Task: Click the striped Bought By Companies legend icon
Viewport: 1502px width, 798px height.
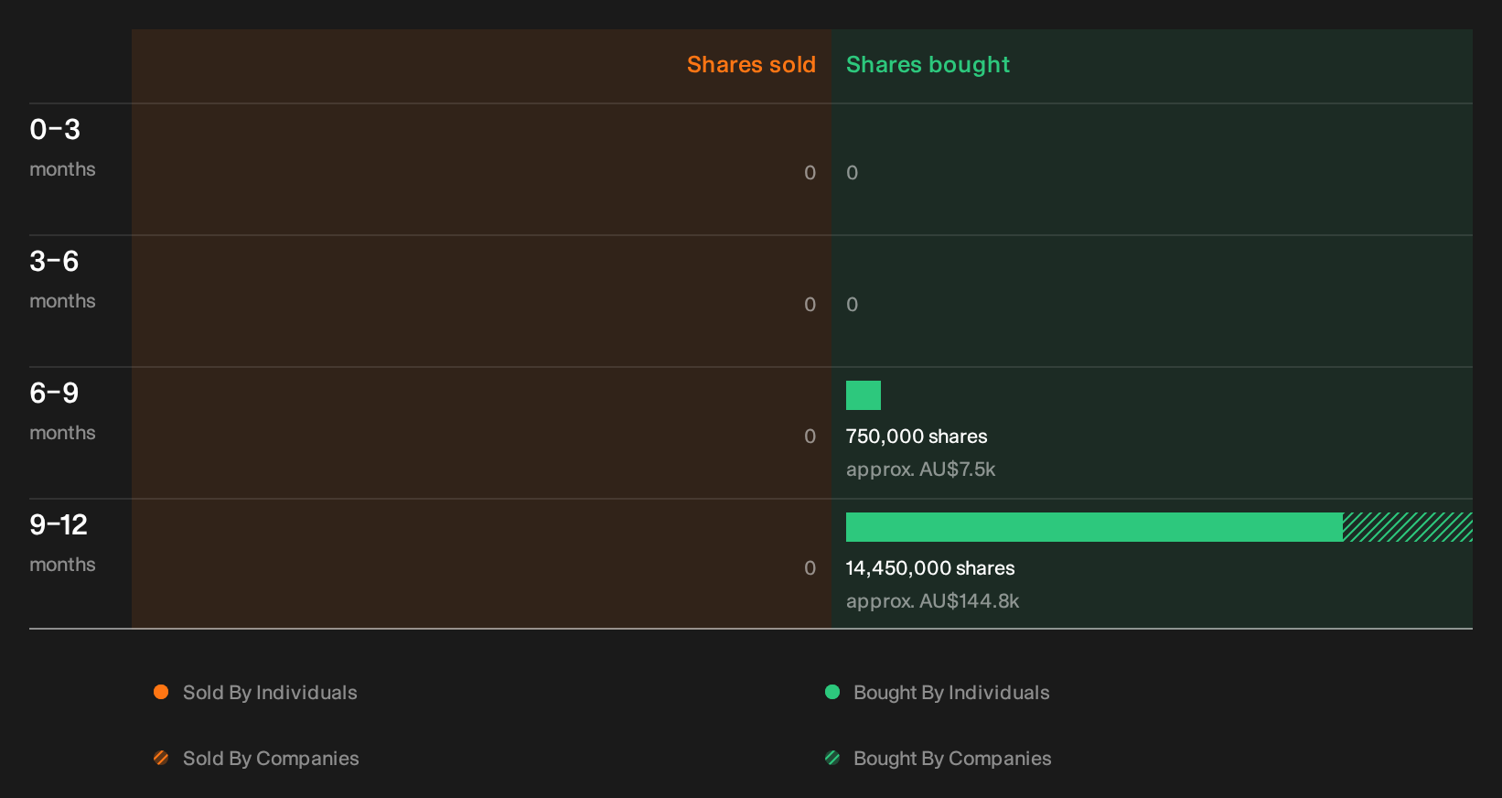Action: (832, 758)
